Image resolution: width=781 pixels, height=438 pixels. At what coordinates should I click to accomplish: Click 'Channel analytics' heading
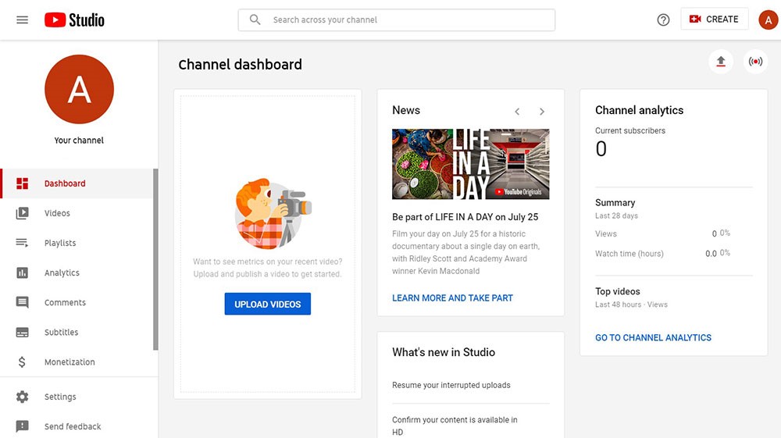[639, 110]
